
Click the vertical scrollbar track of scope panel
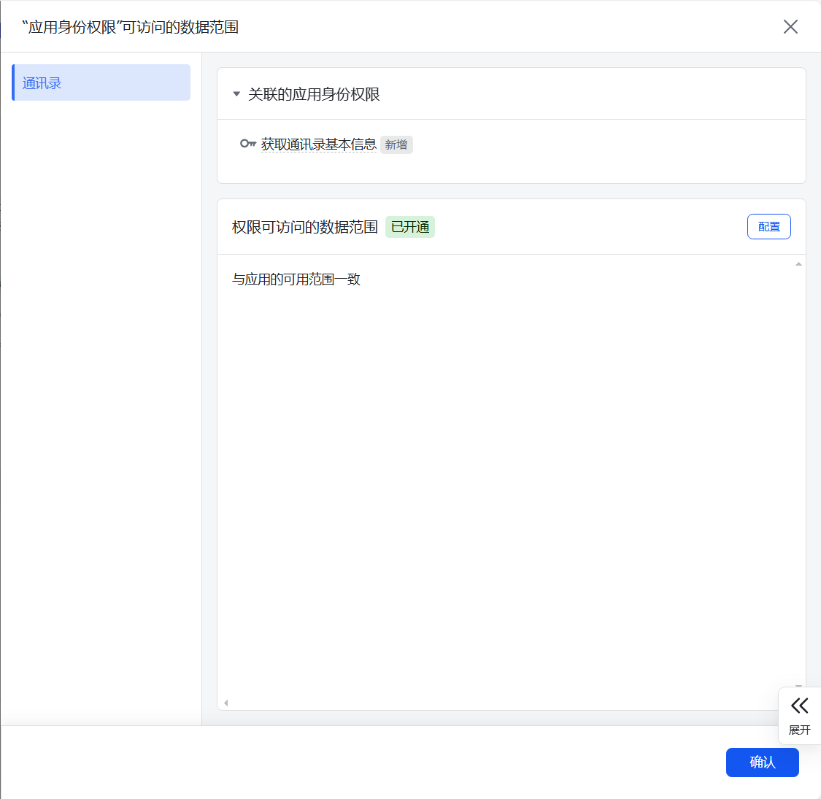coord(798,474)
